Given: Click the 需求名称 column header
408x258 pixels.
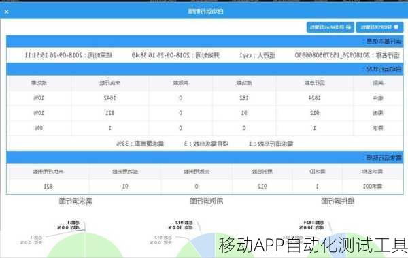Looking at the screenshot, I should click(373, 172).
